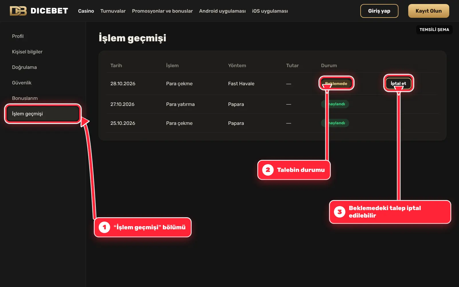Screen dimensions: 459x287
Task: Click the Kayıt Olun button
Action: (x=429, y=11)
